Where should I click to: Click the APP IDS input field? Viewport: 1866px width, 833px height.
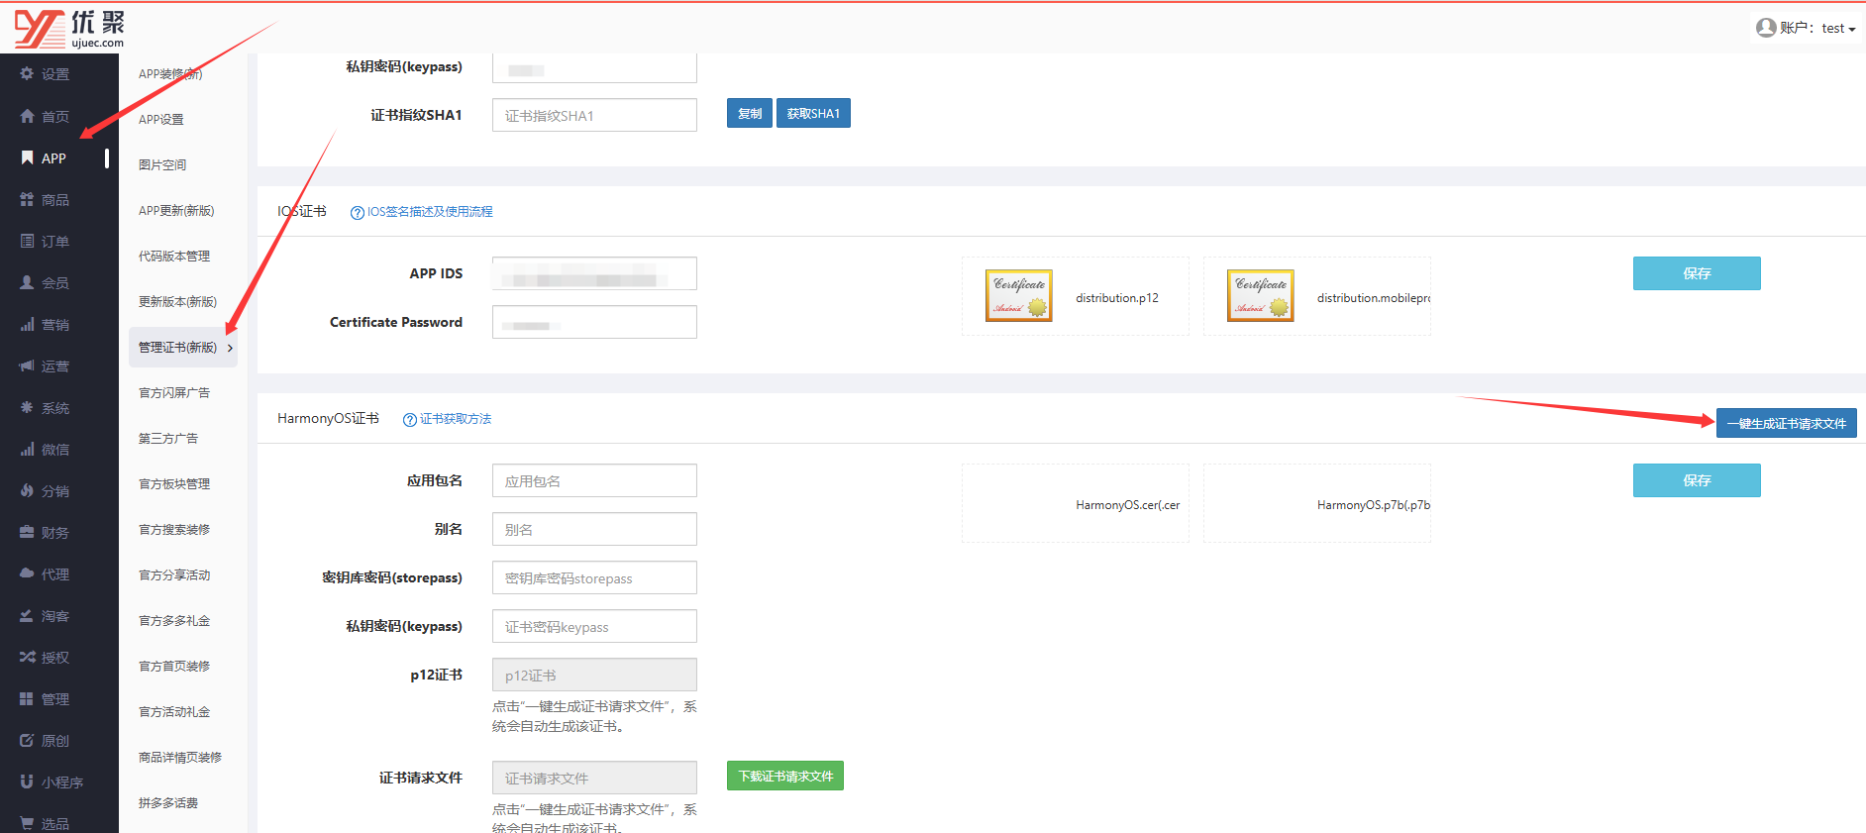point(594,273)
